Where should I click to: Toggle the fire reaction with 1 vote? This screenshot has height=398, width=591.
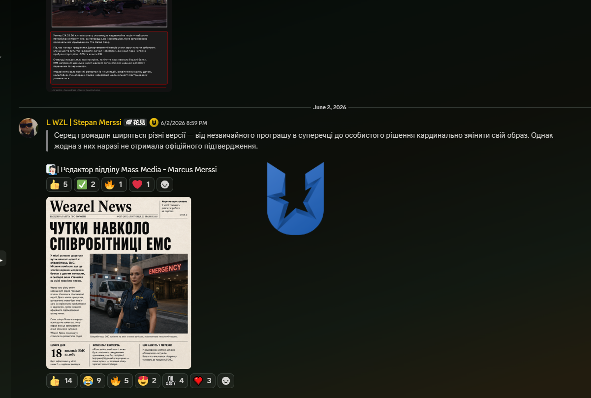point(114,184)
